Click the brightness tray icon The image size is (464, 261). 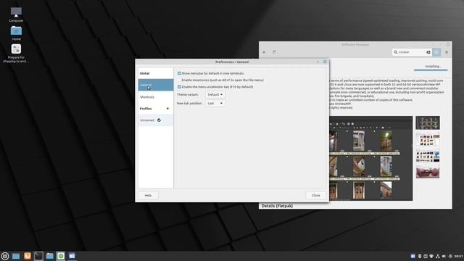(x=450, y=256)
